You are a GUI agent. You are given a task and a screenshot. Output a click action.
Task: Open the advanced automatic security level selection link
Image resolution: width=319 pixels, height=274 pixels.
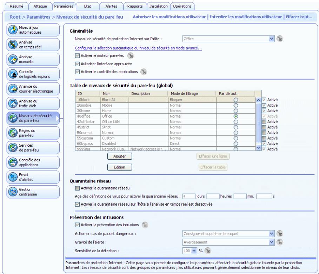pos(138,48)
